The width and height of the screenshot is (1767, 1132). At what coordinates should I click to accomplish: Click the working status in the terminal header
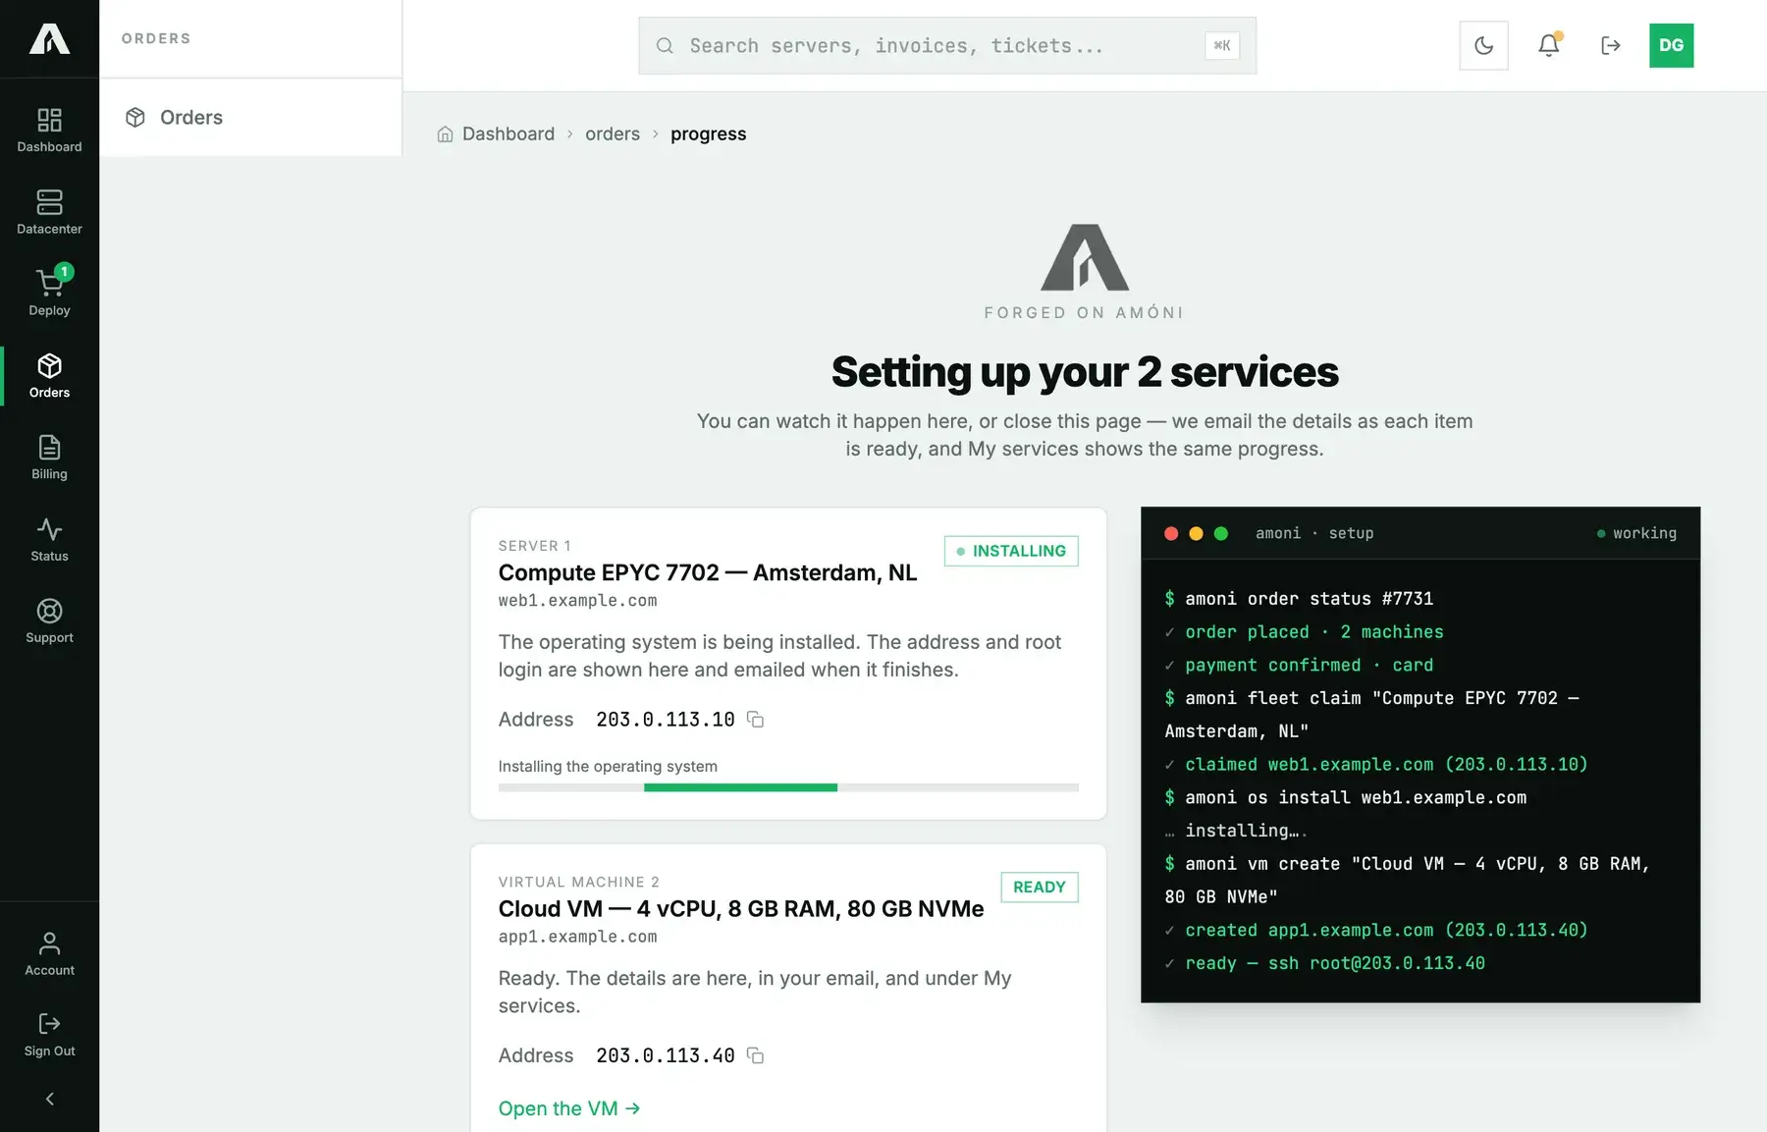[x=1636, y=533]
